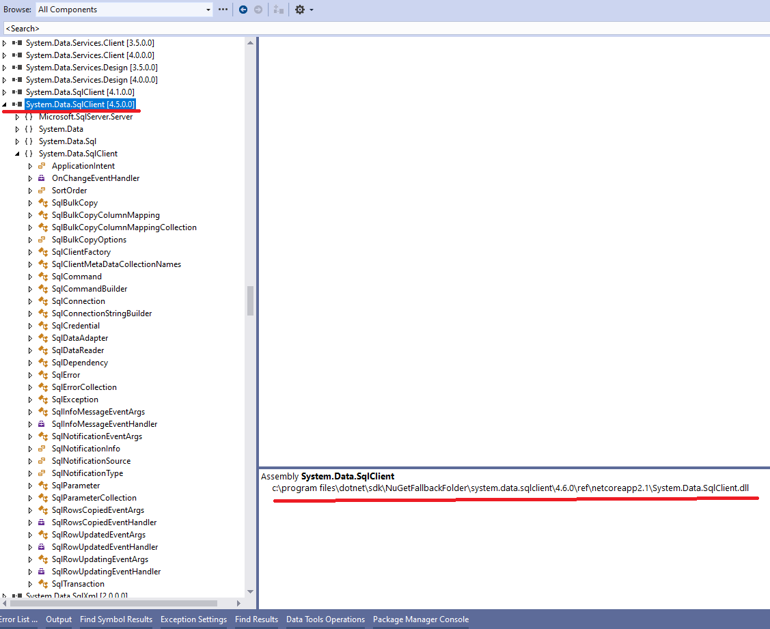
Task: Click the SqlBulkCopyOptions enumeration icon
Action: click(42, 239)
